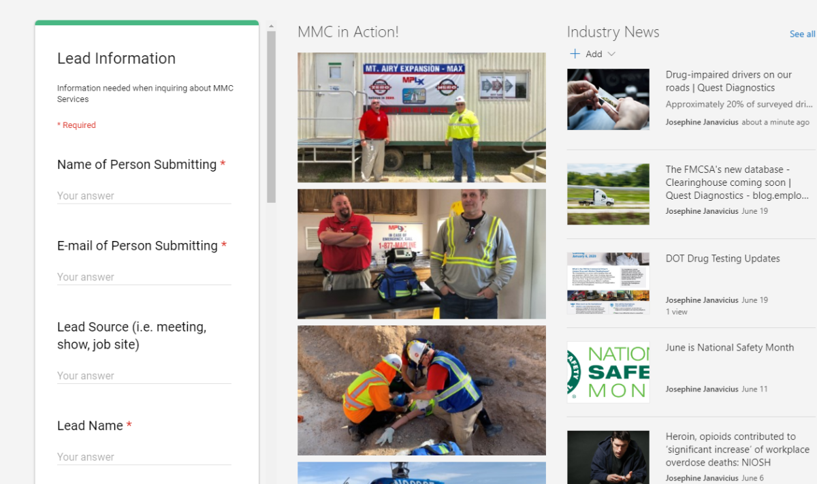
Task: Click the DOT Drug Testing document thumbnail
Action: 608,283
